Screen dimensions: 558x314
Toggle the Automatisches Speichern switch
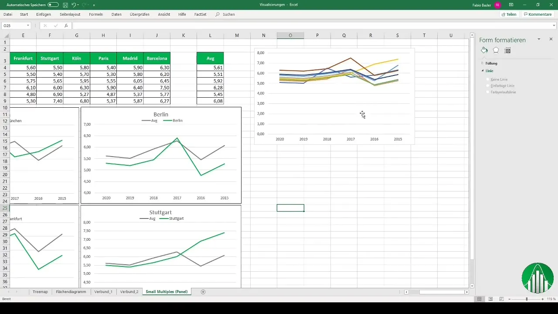pyautogui.click(x=53, y=4)
